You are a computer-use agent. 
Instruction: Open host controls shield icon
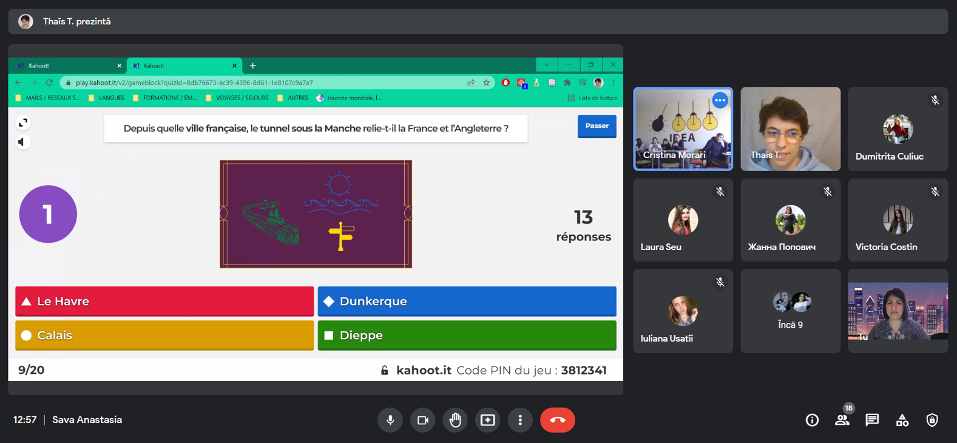932,420
